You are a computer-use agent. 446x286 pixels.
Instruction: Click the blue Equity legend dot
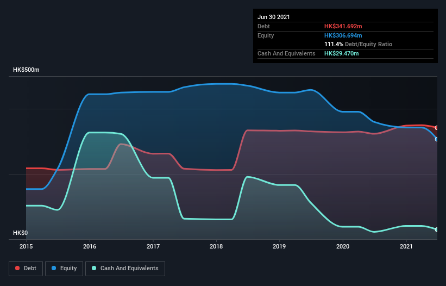coord(54,268)
